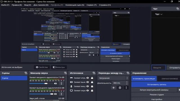Add a transition with plus icon
The height and width of the screenshot is (101, 180).
click(x=114, y=88)
